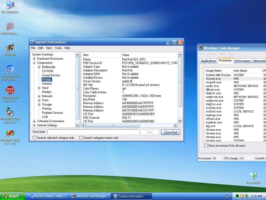Sort by the User Name column header
Viewport: 266px width, 200px height.
246,70
